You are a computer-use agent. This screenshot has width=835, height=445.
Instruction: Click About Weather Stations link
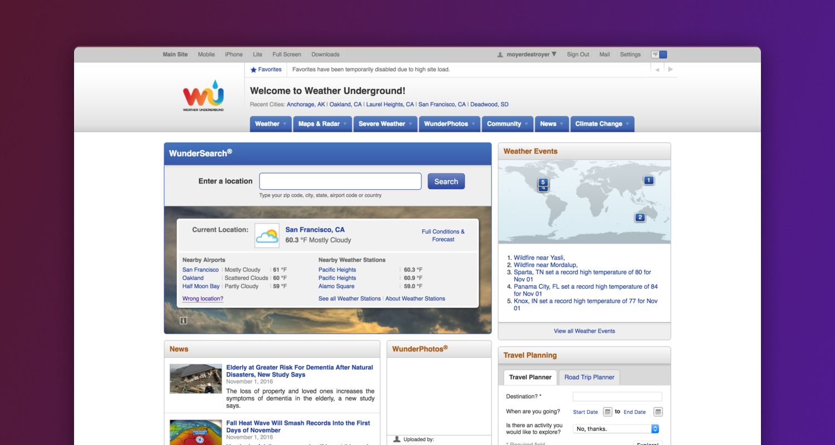tap(415, 299)
